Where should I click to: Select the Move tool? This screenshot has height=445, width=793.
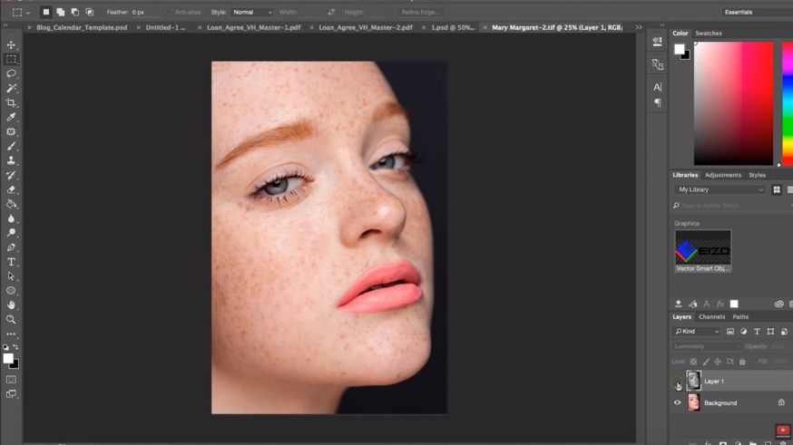click(x=12, y=45)
